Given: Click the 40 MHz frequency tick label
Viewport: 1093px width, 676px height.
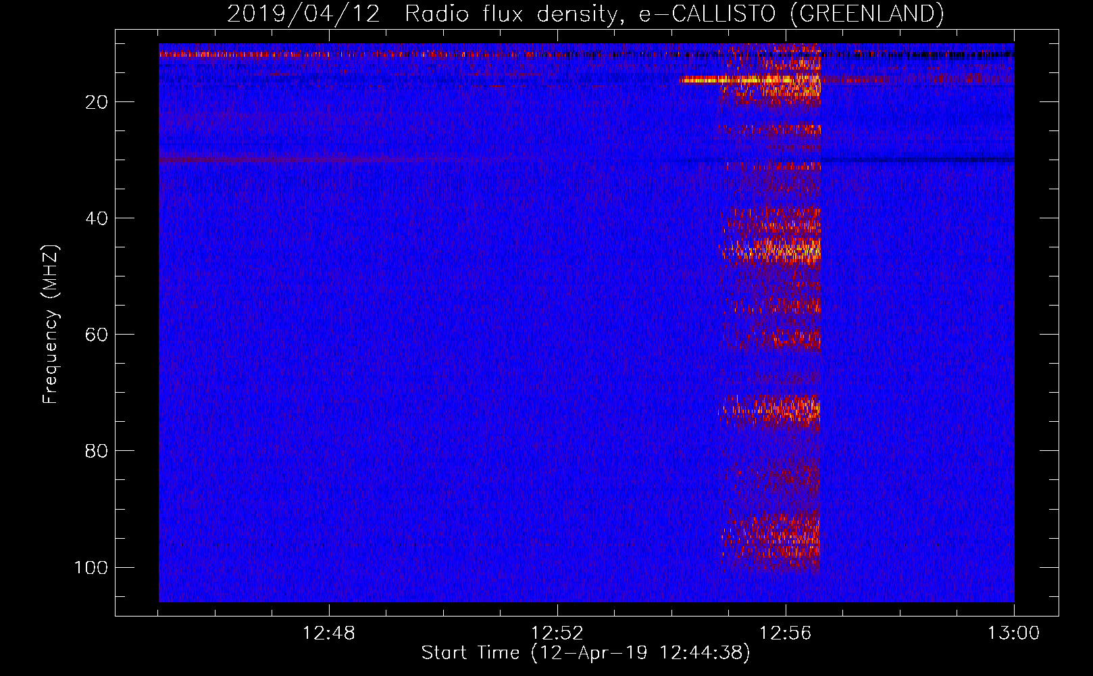Looking at the screenshot, I should pyautogui.click(x=97, y=218).
